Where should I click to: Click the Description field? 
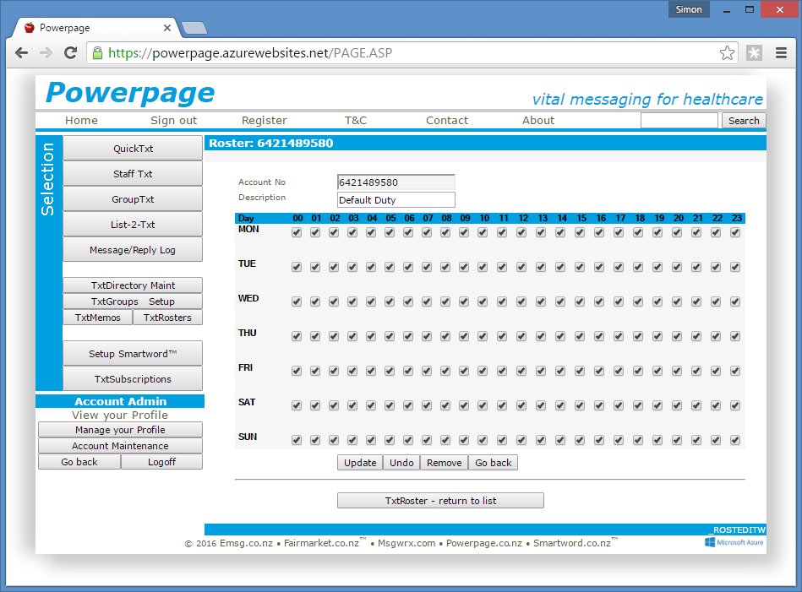[x=396, y=200]
